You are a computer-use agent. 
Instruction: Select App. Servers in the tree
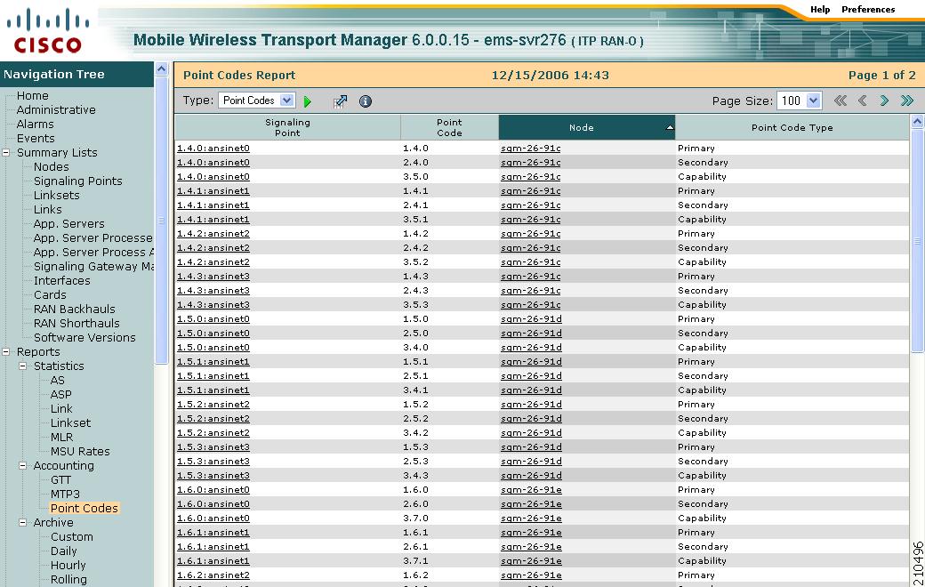click(69, 223)
